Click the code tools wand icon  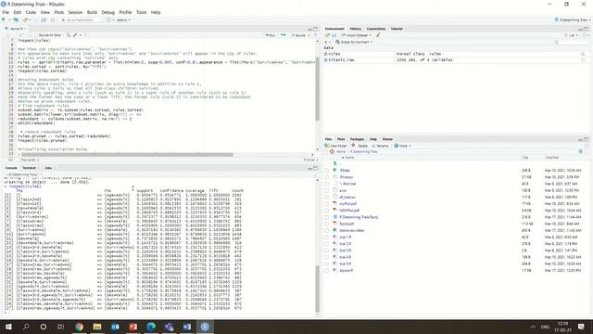pyautogui.click(x=75, y=35)
